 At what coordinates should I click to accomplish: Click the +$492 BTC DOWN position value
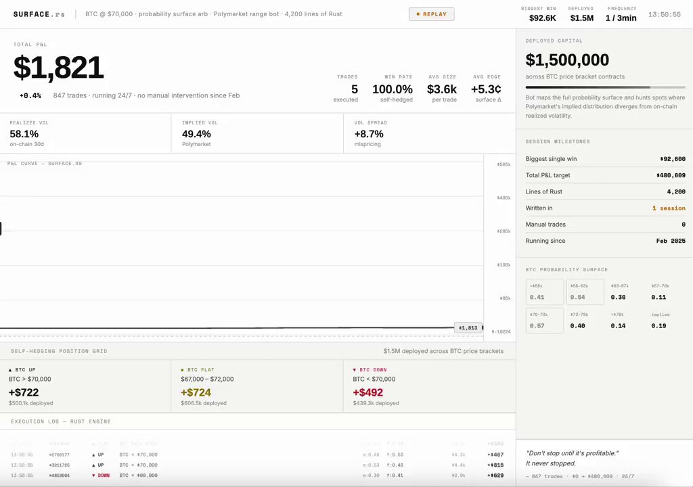point(368,392)
